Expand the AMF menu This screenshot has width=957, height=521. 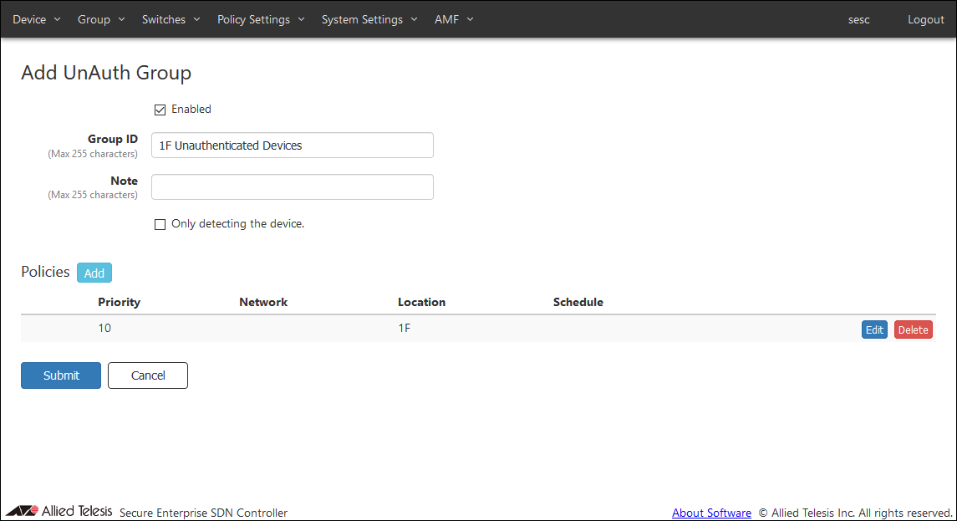coord(454,19)
